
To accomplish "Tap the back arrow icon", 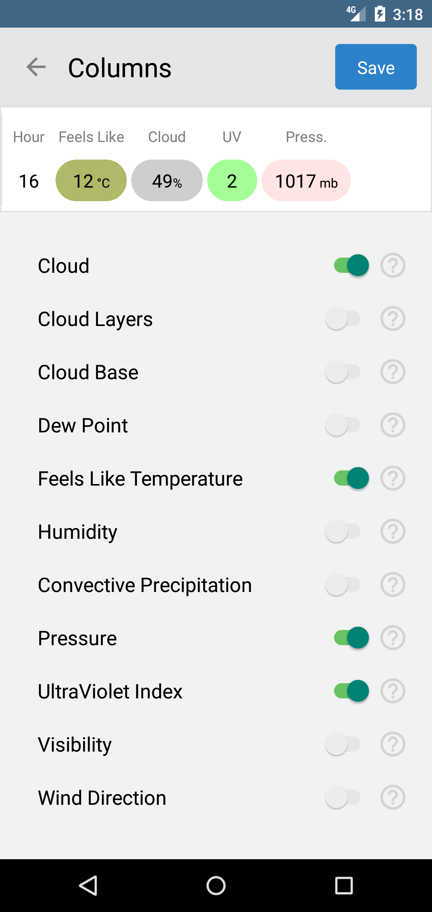I will [36, 67].
